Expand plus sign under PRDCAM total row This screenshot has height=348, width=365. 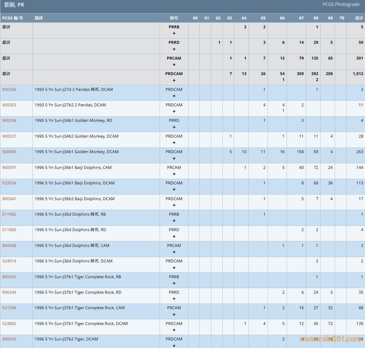click(x=174, y=80)
